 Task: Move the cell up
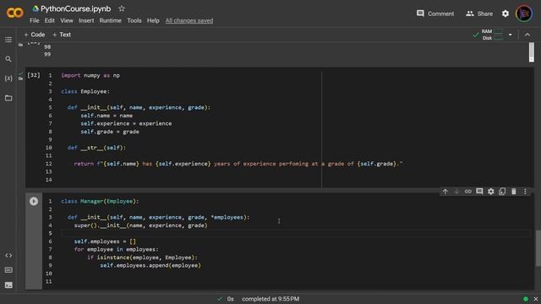445,192
